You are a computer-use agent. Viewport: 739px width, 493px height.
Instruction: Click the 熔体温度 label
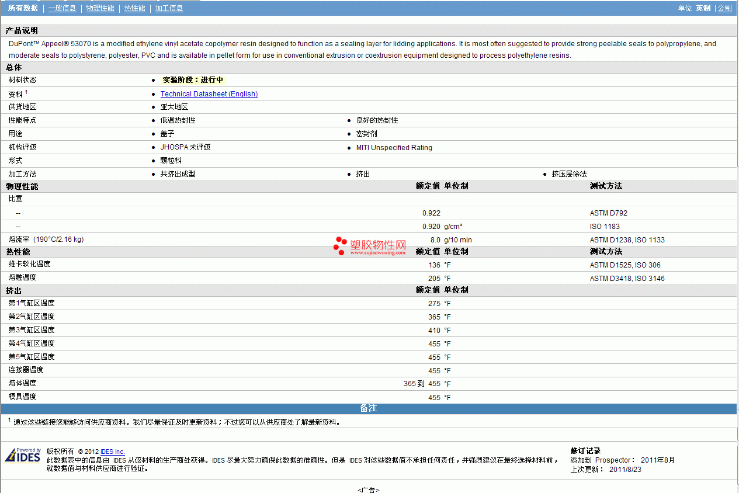23,383
